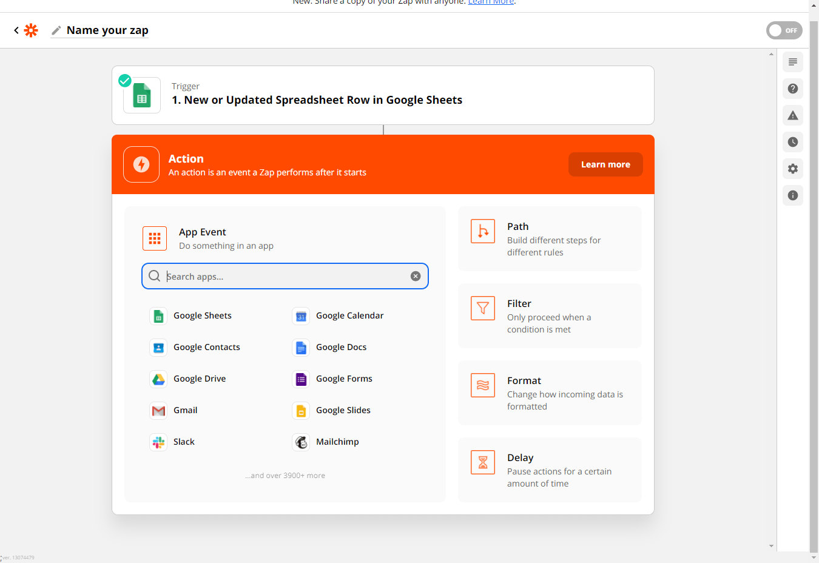Go back using the left chevron arrow
819x563 pixels.
[16, 30]
